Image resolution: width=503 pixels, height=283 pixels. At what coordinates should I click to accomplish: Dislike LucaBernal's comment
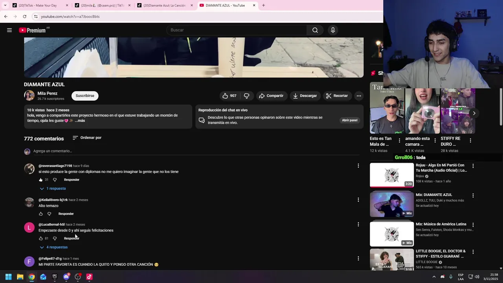pyautogui.click(x=55, y=239)
